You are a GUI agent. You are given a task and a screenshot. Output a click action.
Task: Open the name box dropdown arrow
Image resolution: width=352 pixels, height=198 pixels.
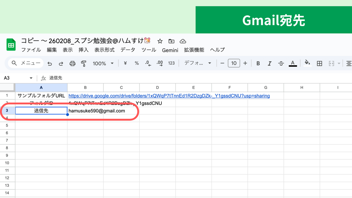click(x=31, y=78)
